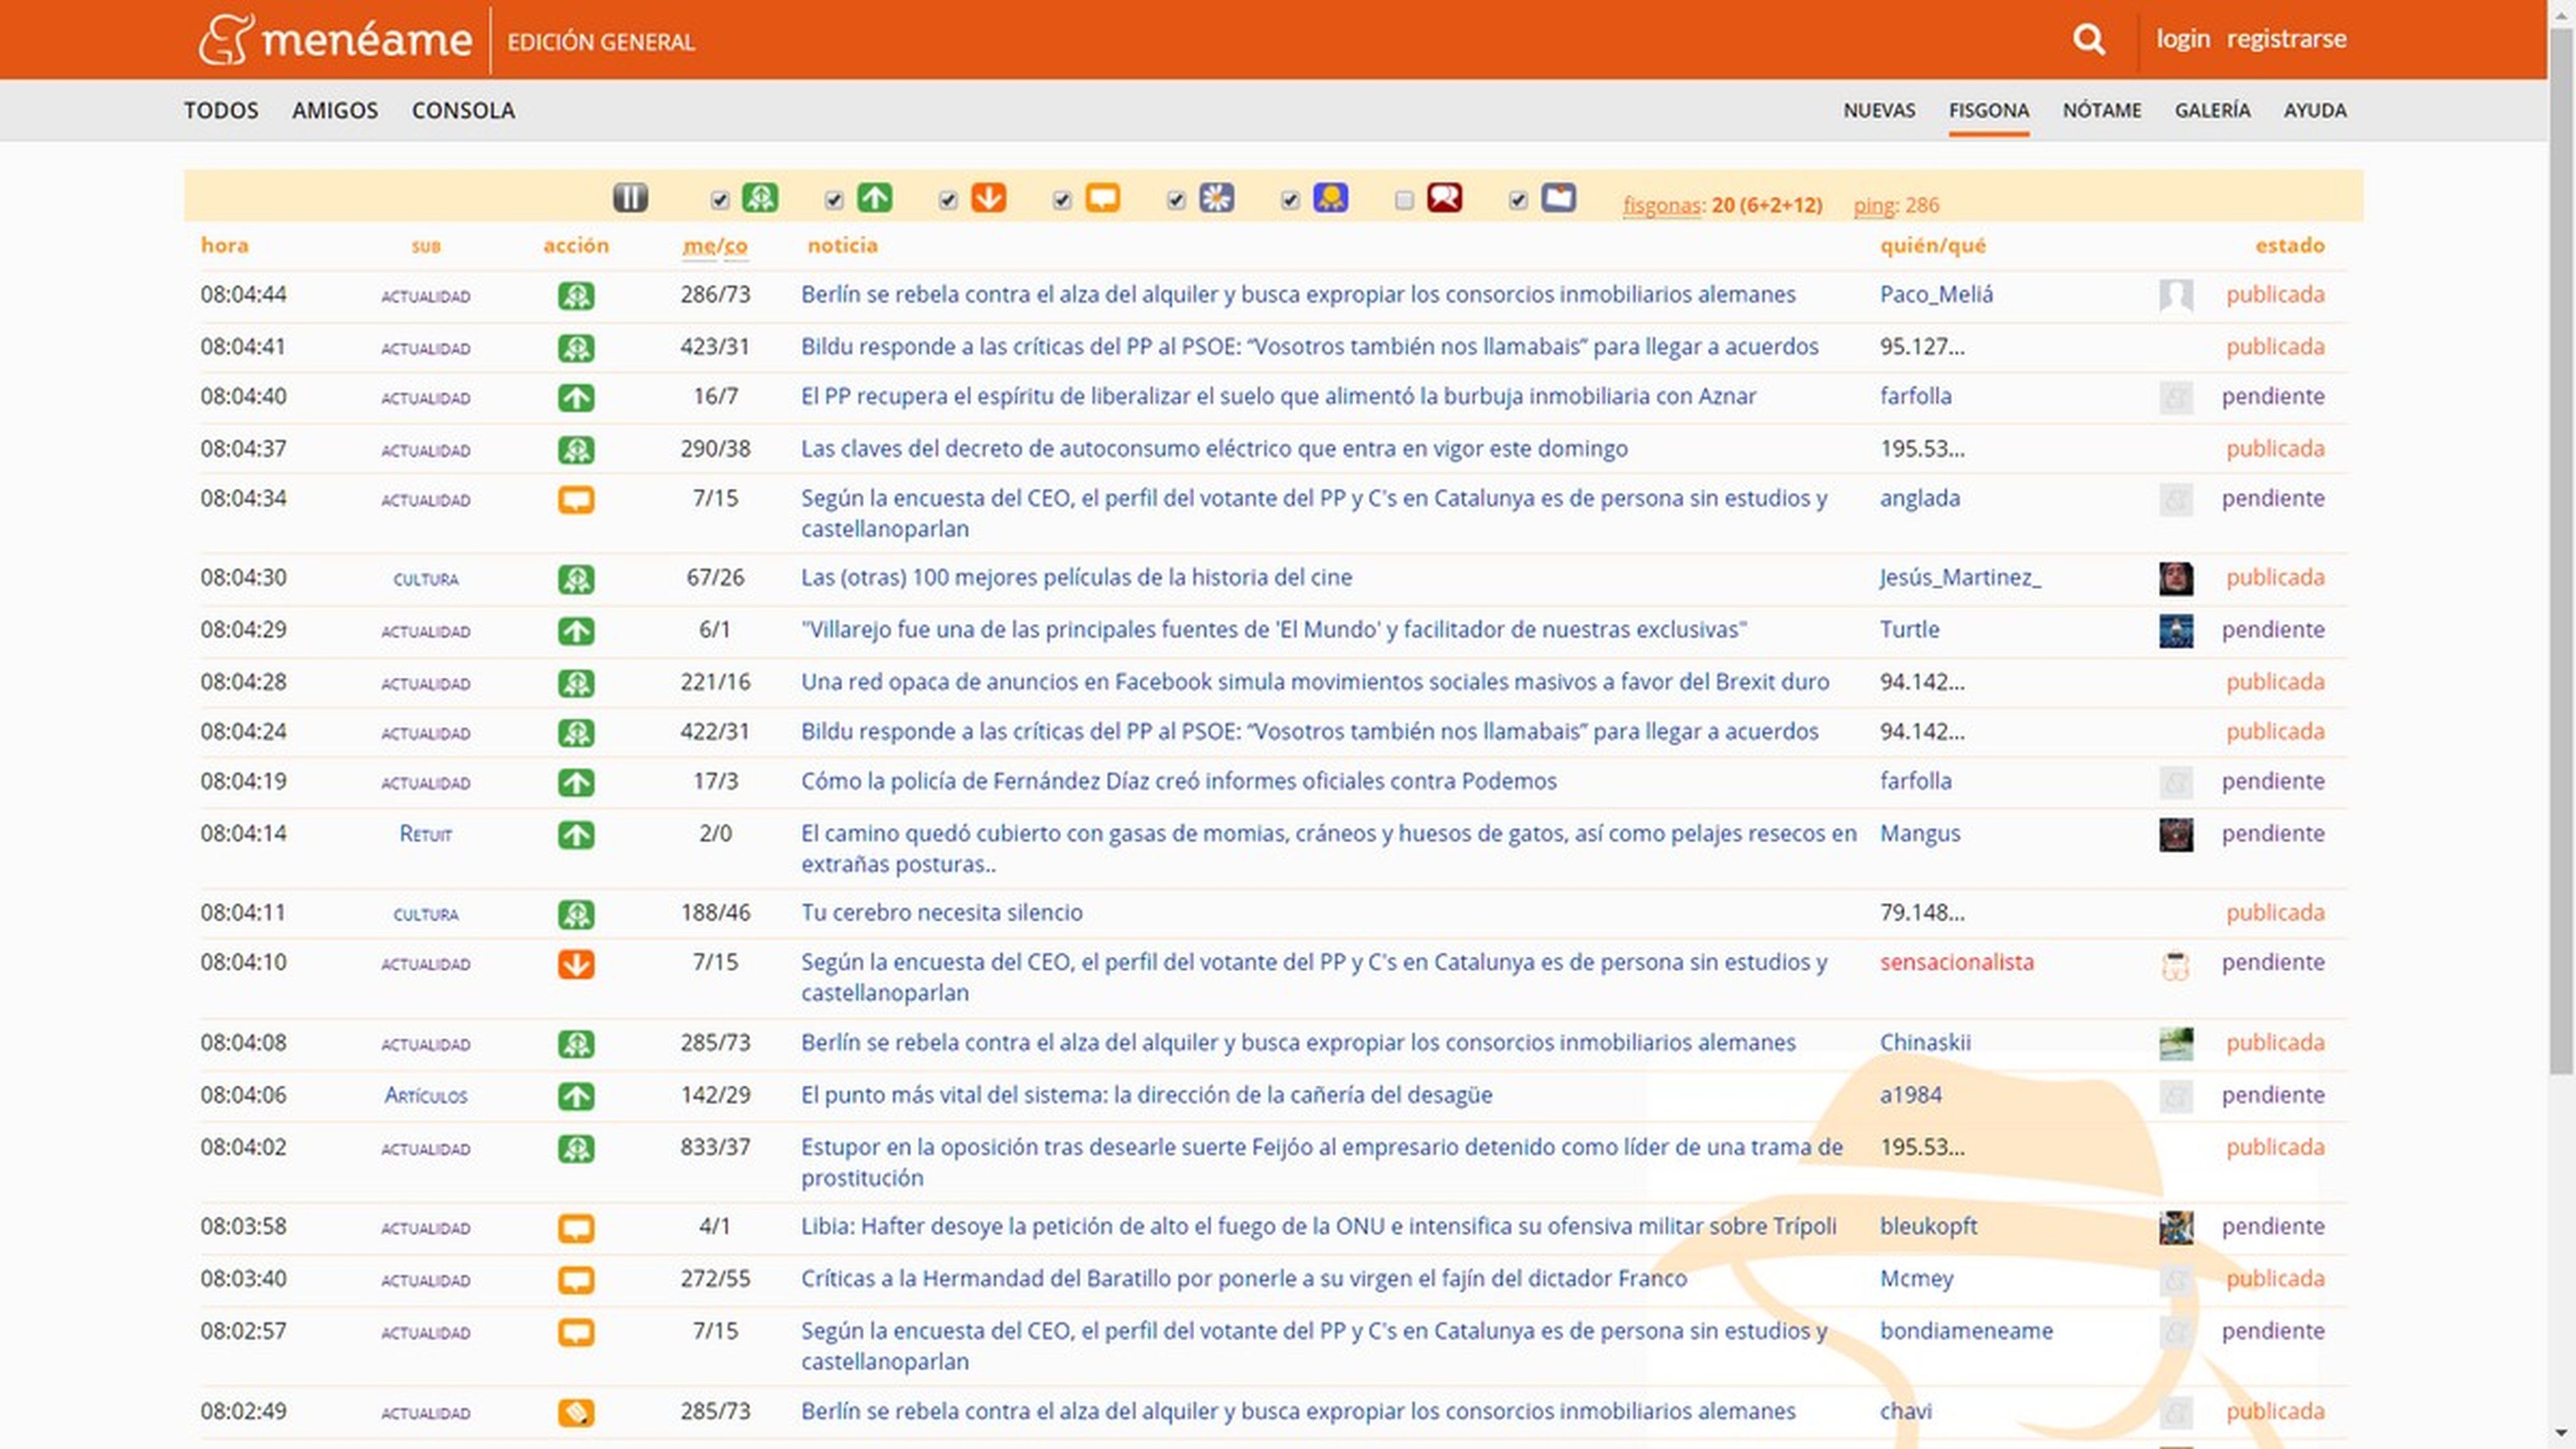Click Chinaskii's avatar thumbnail
2576x1449 pixels.
(2176, 1043)
